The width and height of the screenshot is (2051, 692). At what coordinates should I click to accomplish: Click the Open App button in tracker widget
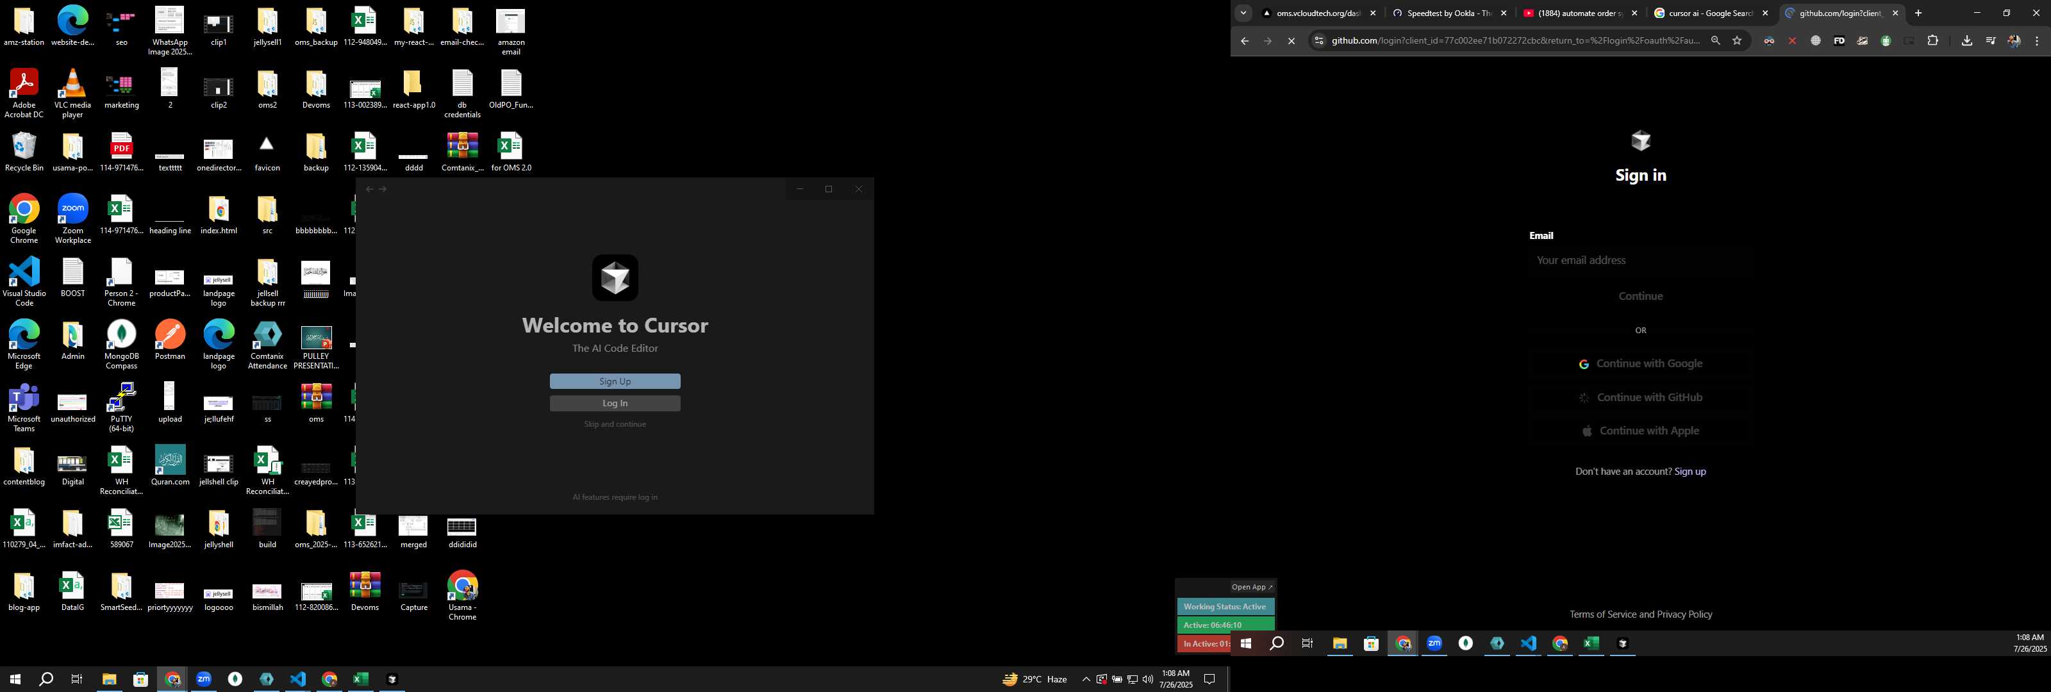tap(1252, 588)
